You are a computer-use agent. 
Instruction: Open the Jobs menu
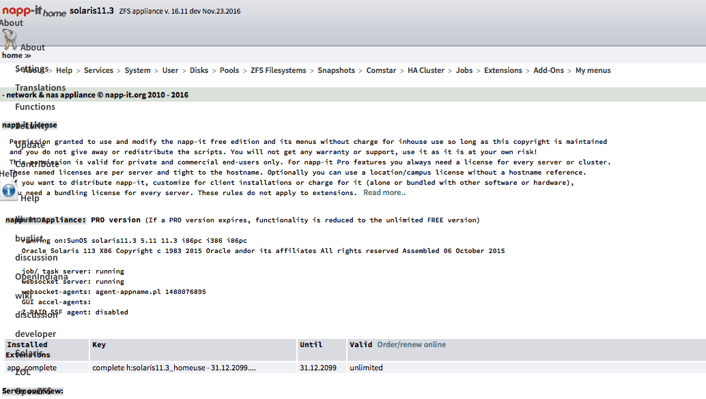[464, 70]
